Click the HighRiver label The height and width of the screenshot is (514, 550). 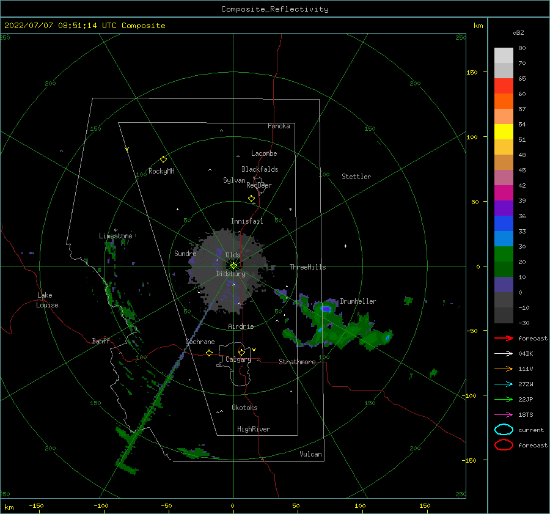coord(254,429)
